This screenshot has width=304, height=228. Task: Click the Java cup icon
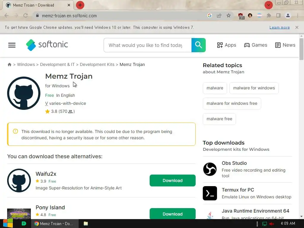pyautogui.click(x=210, y=215)
